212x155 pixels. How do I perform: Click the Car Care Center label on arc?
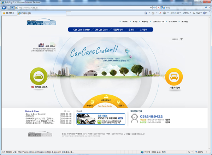point(105,106)
